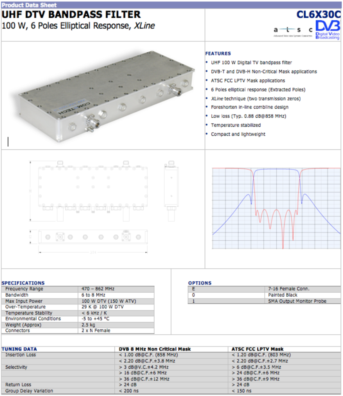
Task: Click option 0 Painted Black
Action: (x=264, y=295)
